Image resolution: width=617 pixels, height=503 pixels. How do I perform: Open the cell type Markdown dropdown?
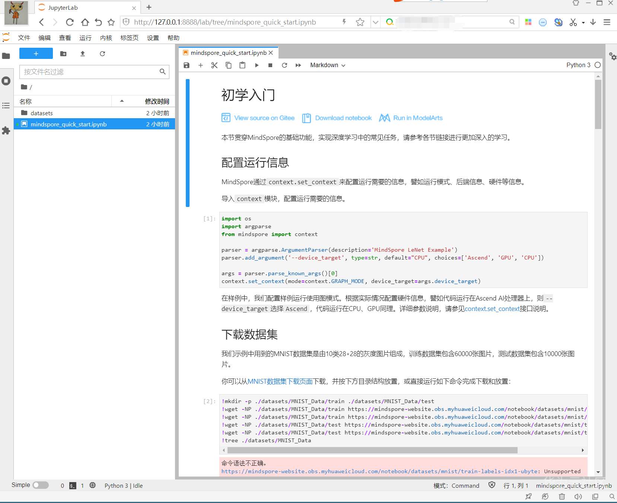[x=328, y=65]
